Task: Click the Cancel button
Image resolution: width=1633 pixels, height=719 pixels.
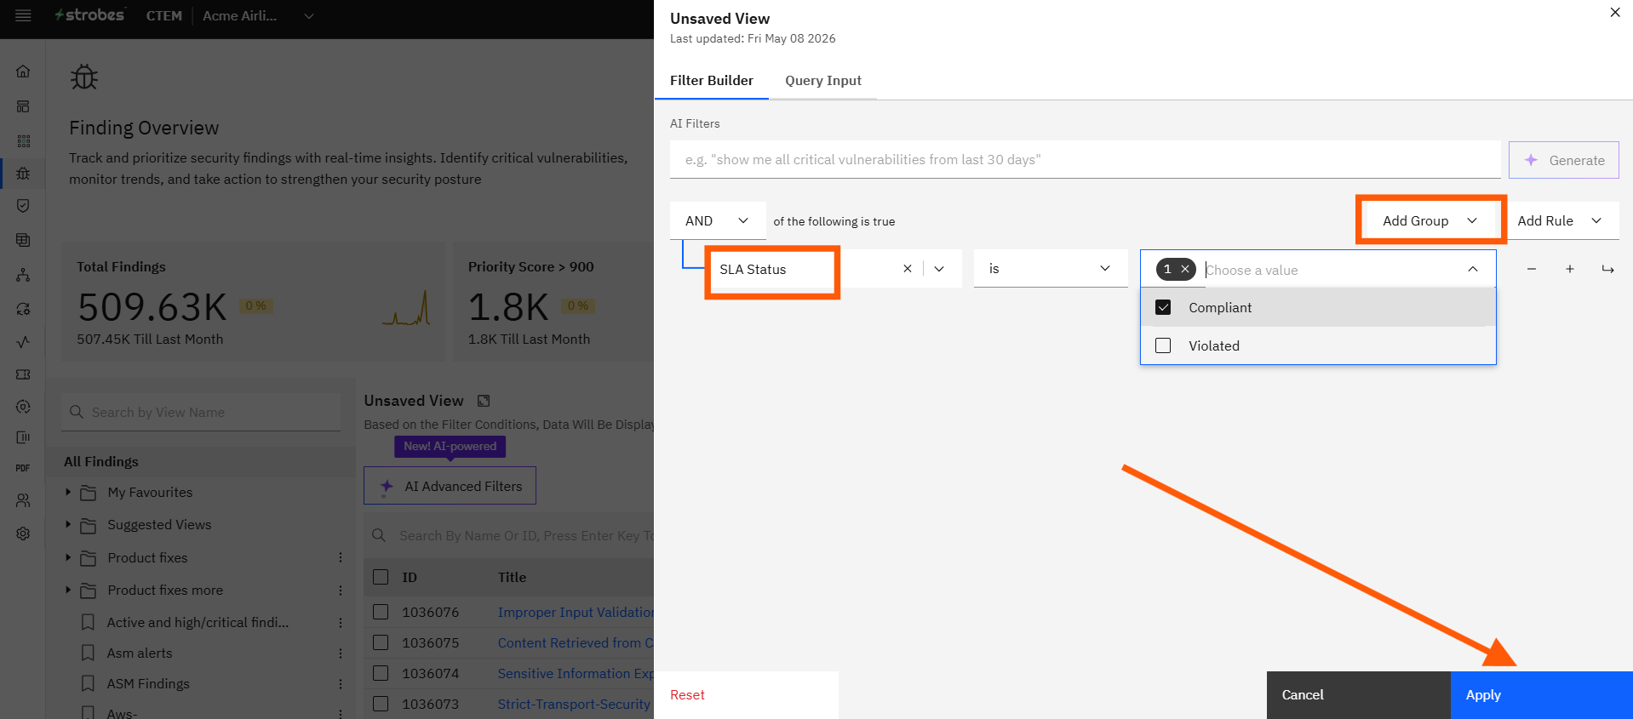Action: click(x=1358, y=695)
